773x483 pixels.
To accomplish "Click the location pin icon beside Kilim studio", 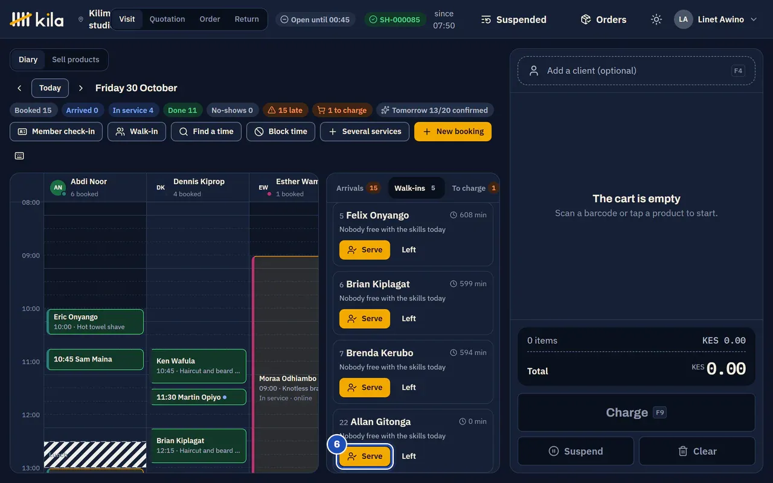I will [x=80, y=19].
